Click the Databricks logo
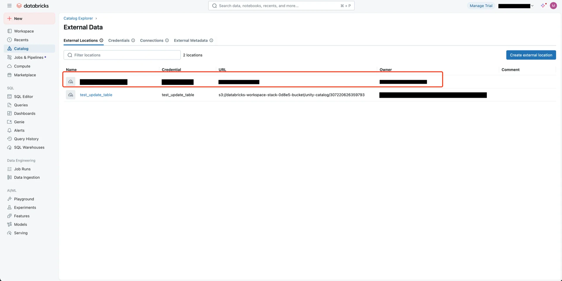The height and width of the screenshot is (281, 562). pyautogui.click(x=32, y=6)
